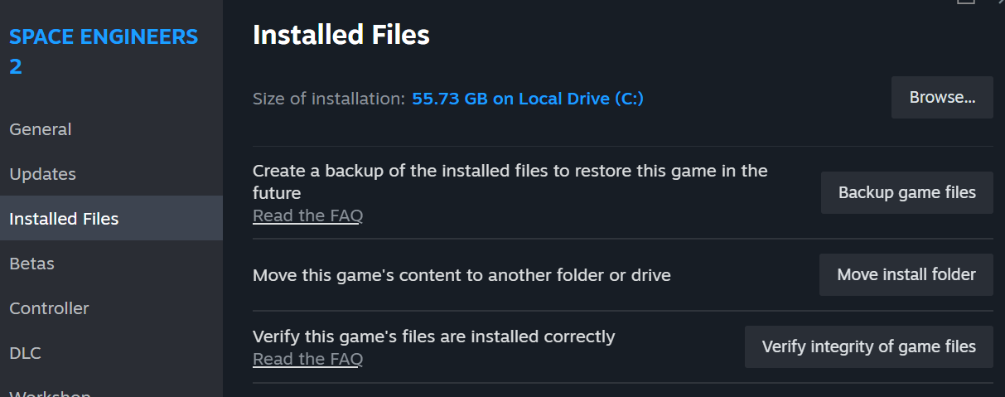1005x397 pixels.
Task: Open the Controller settings tab
Action: (49, 308)
